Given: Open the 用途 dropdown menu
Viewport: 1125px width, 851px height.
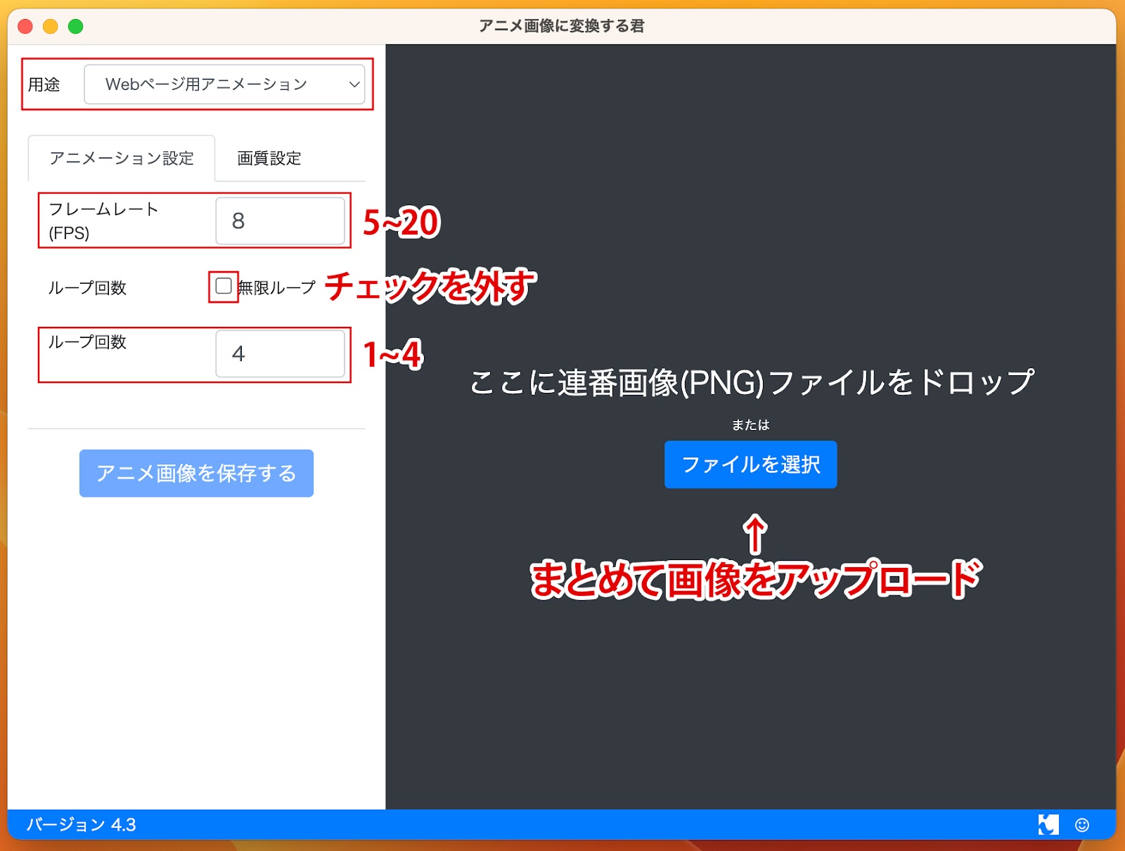Looking at the screenshot, I should [224, 84].
